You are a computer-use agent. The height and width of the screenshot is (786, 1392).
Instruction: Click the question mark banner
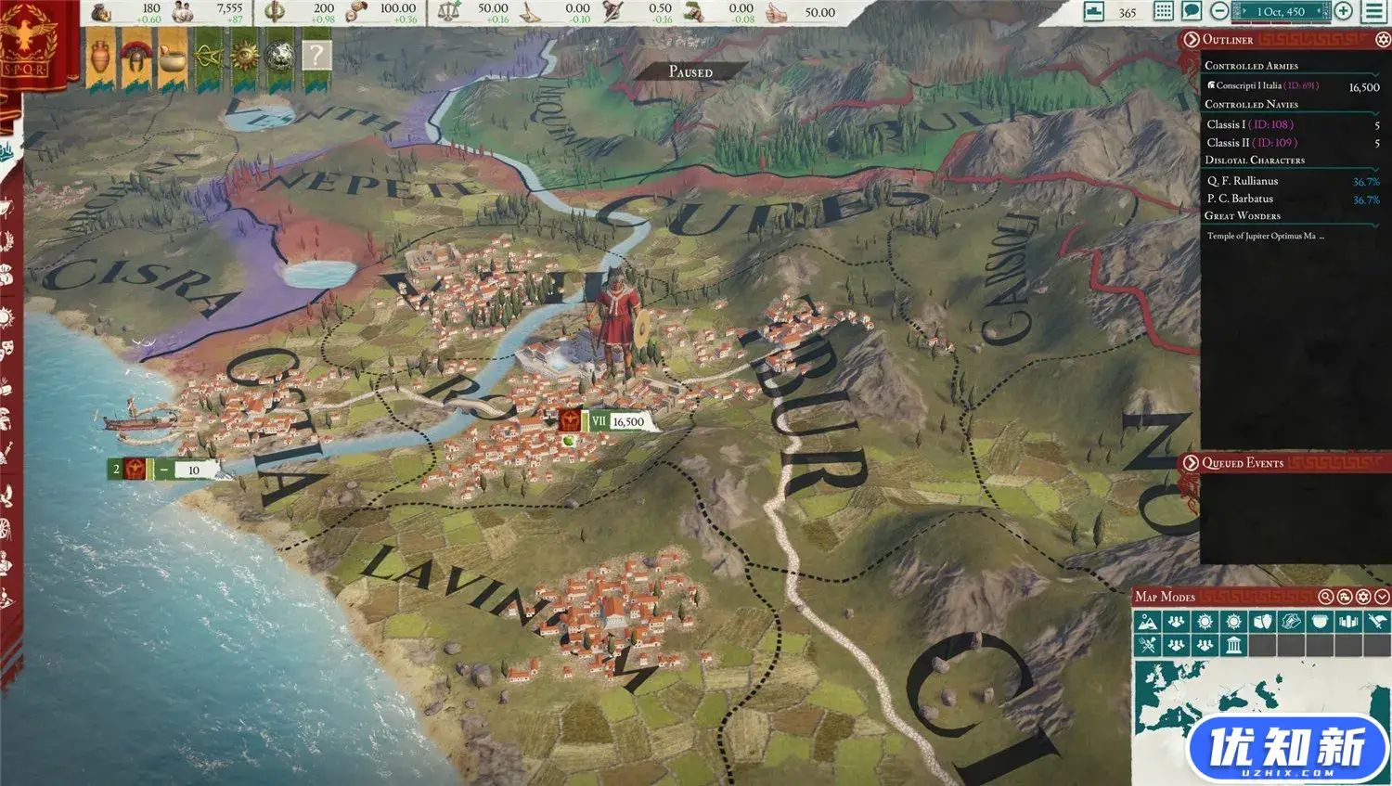316,58
